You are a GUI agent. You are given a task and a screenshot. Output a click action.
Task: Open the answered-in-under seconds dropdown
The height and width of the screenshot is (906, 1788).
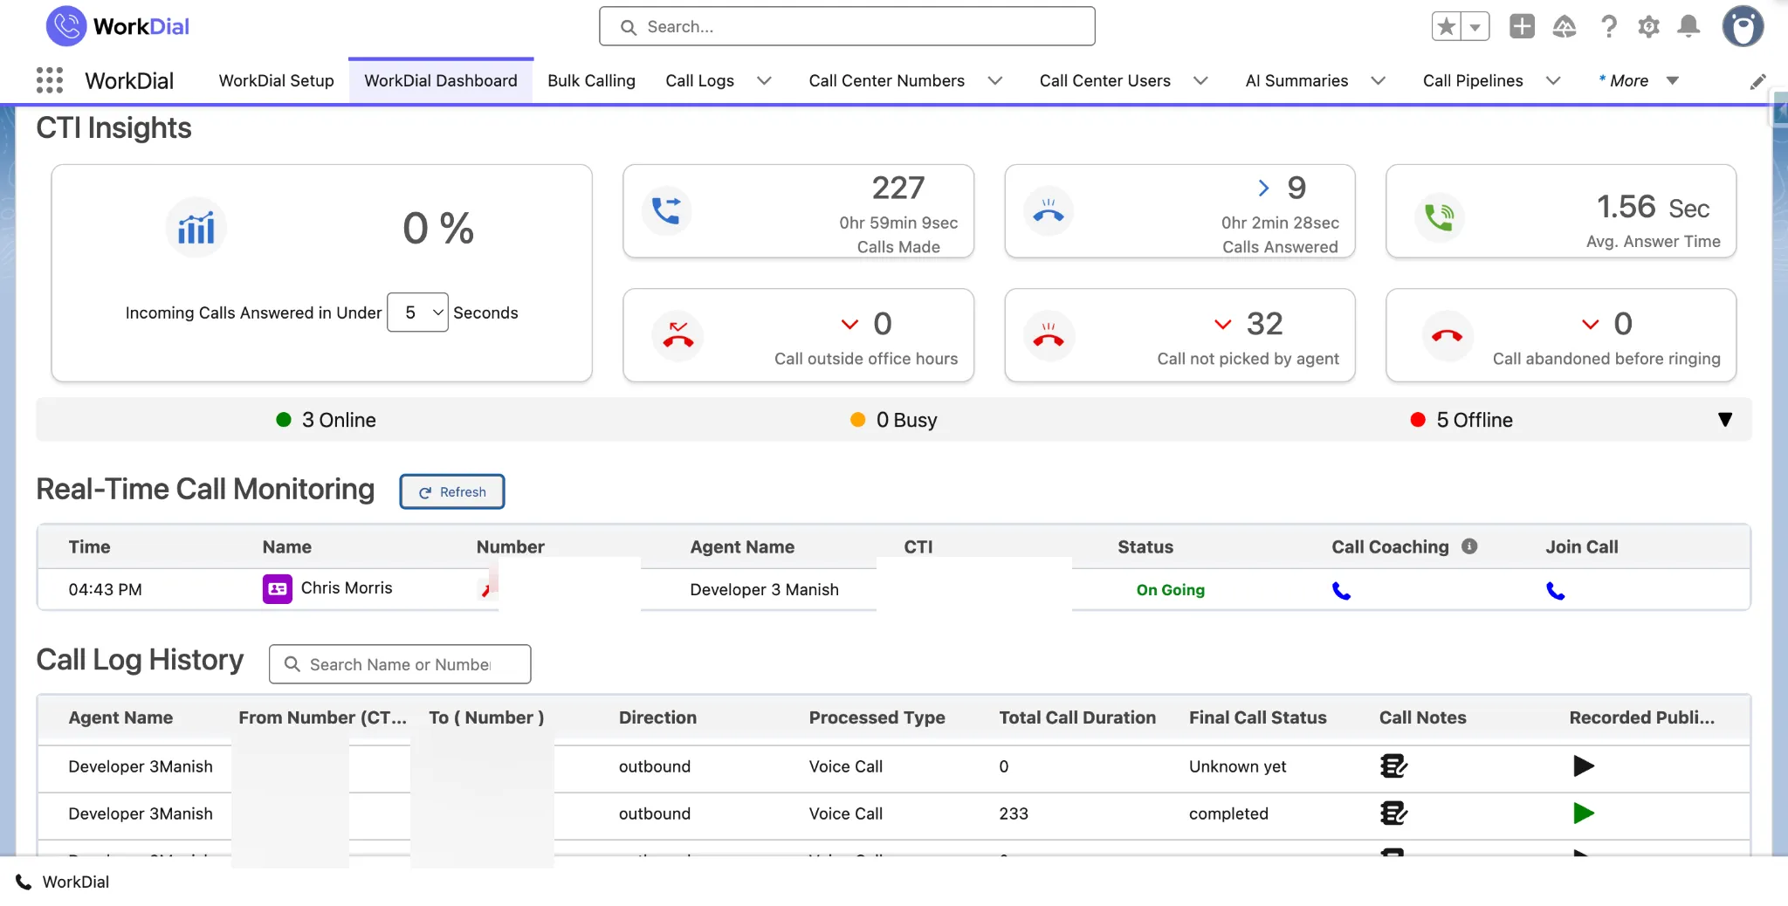(x=417, y=312)
